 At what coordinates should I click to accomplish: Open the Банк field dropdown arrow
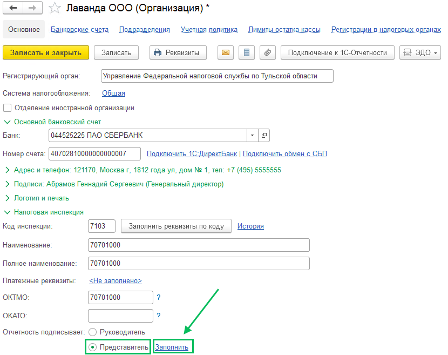253,135
